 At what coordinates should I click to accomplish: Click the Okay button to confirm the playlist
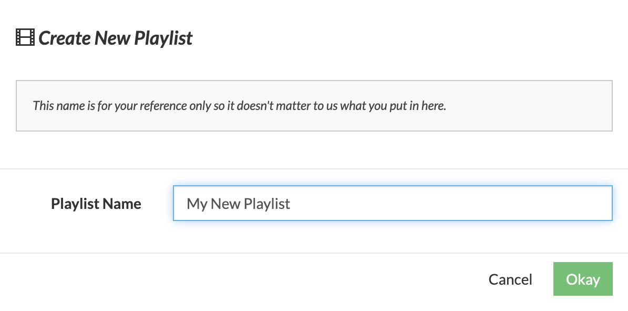click(583, 279)
